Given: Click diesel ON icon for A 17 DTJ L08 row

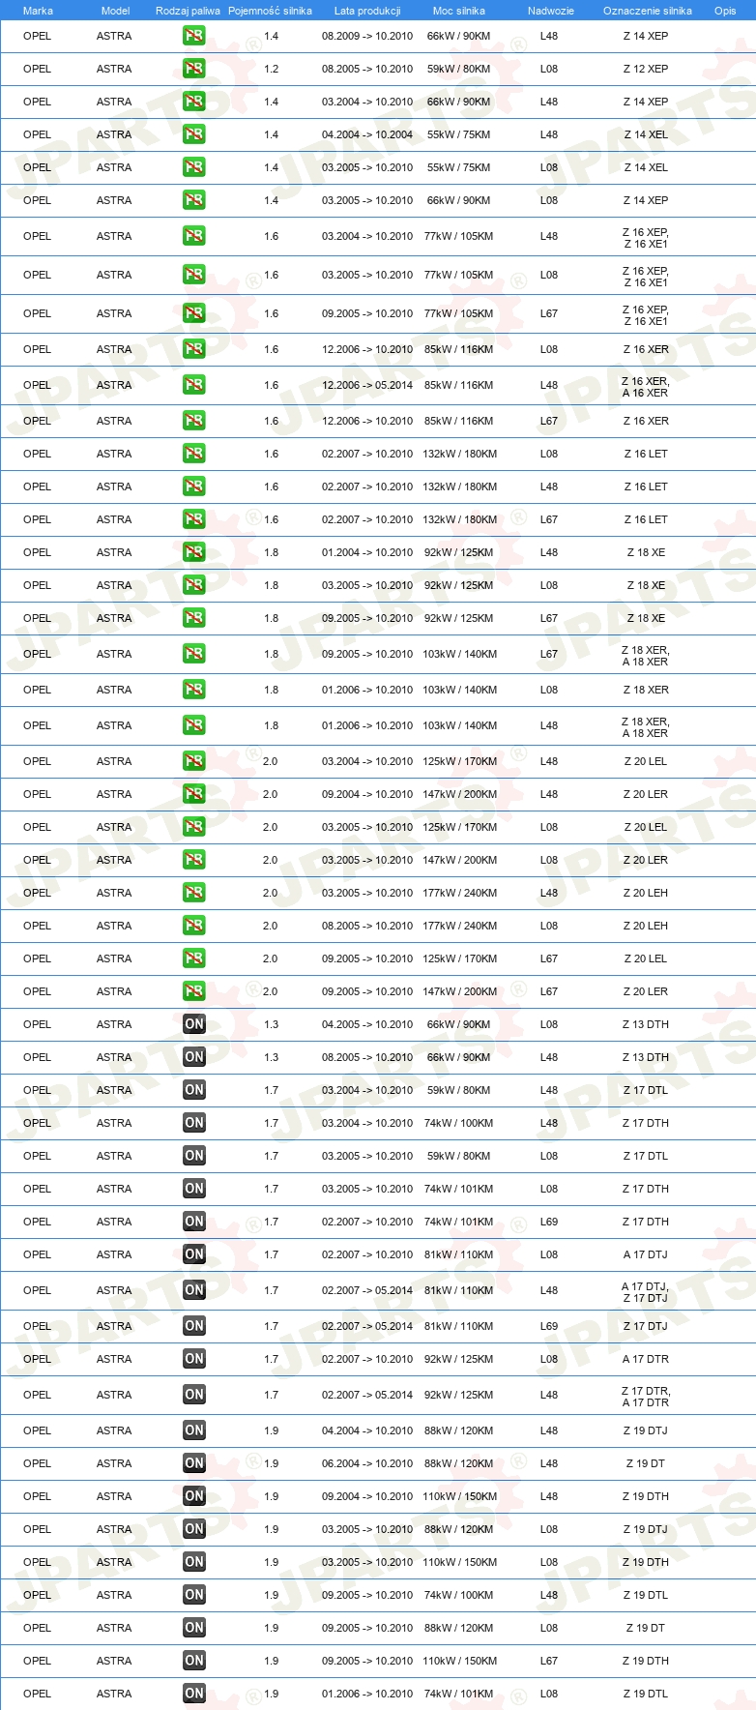Looking at the screenshot, I should coord(194,1254).
